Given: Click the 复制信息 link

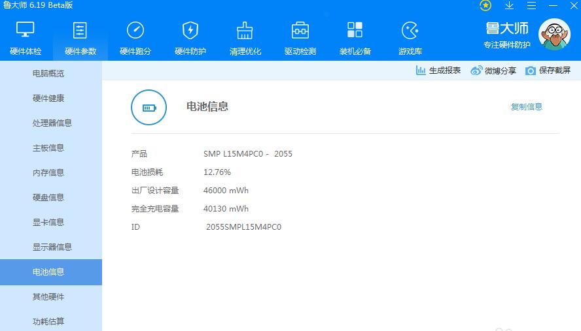Looking at the screenshot, I should click(526, 106).
